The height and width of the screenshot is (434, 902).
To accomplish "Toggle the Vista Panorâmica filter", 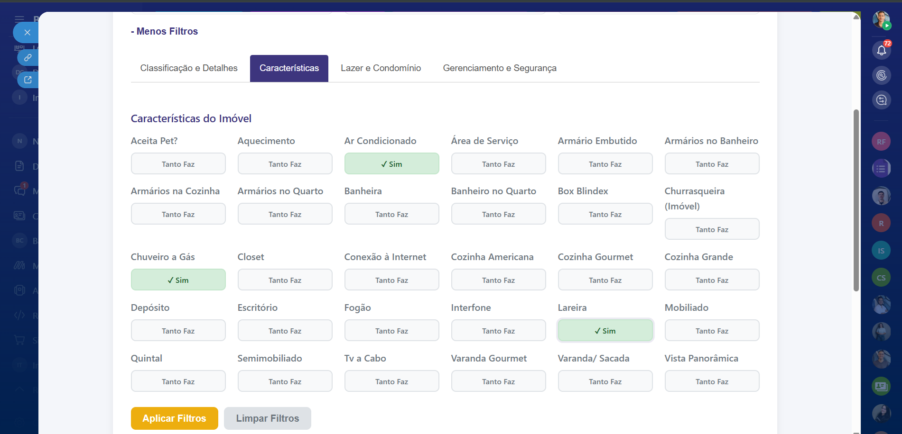I will pyautogui.click(x=712, y=381).
